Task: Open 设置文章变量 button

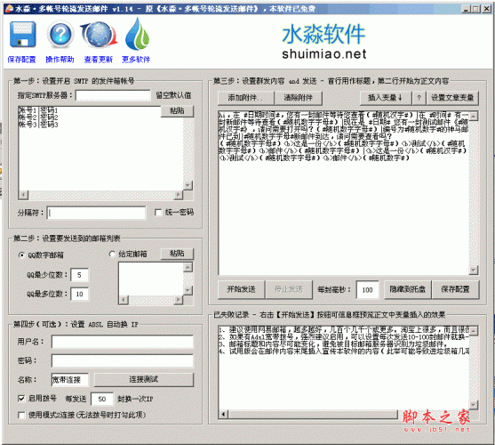Action: pyautogui.click(x=452, y=98)
